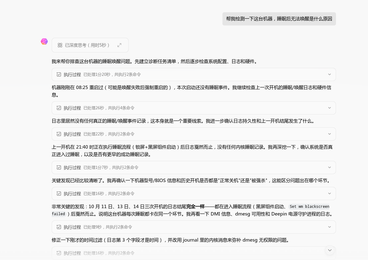Click the 已处理1分20秒,共执行2条命令 status text
Image resolution: width=368 pixels, height=260 pixels.
coord(112,75)
